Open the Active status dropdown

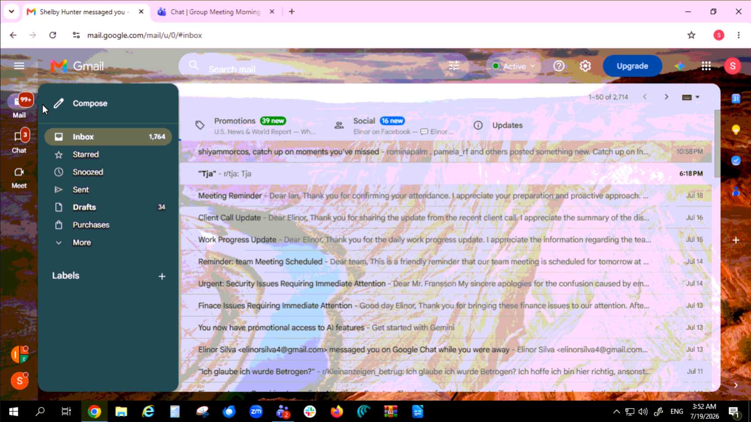pyautogui.click(x=514, y=66)
